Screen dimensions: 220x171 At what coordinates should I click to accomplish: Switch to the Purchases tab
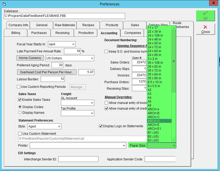39,33
